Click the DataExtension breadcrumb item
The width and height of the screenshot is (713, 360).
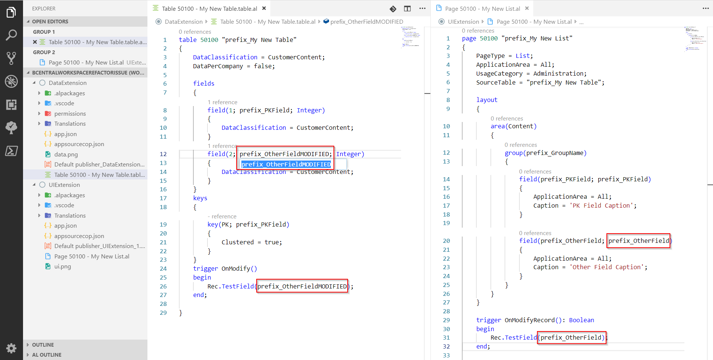tap(185, 22)
